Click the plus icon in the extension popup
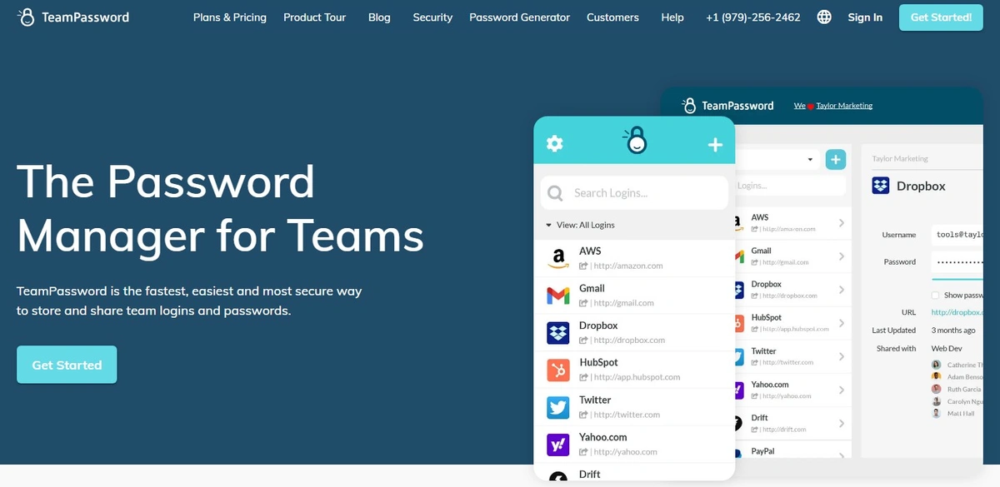This screenshot has width=1000, height=487. coord(715,145)
